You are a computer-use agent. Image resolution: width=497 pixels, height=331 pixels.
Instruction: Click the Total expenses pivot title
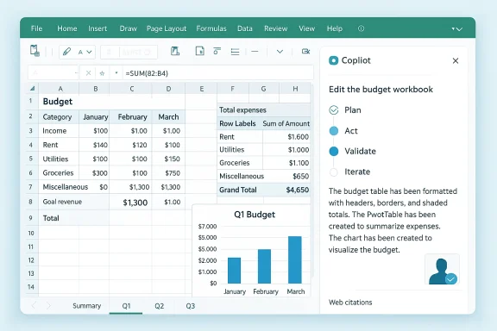(x=242, y=110)
